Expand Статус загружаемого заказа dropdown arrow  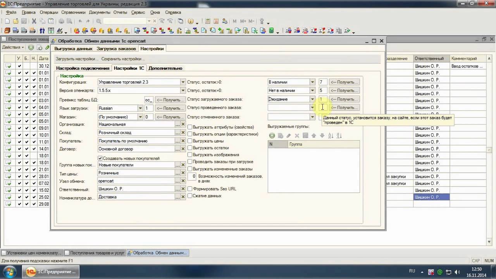(x=312, y=99)
